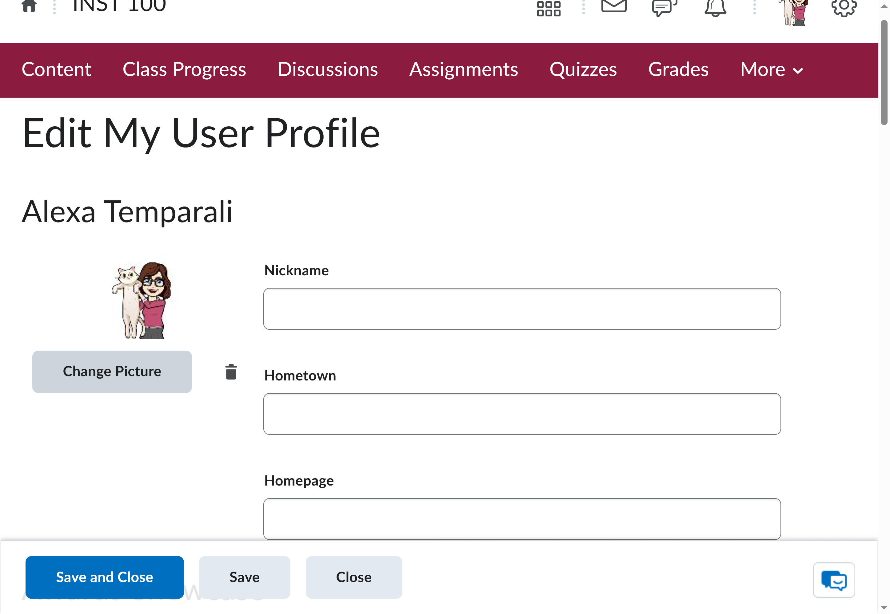Focus the Nickname input field

tap(522, 309)
